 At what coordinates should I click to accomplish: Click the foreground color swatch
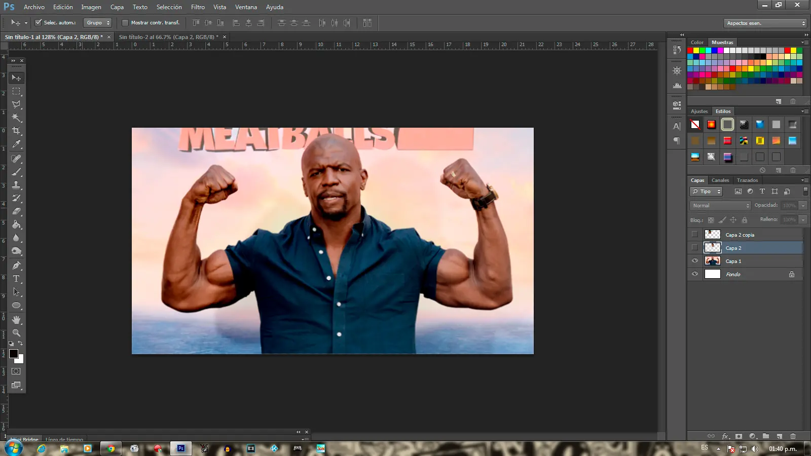pos(14,354)
